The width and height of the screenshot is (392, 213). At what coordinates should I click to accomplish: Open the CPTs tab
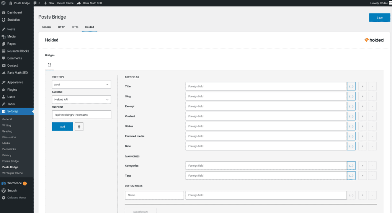[x=75, y=27]
